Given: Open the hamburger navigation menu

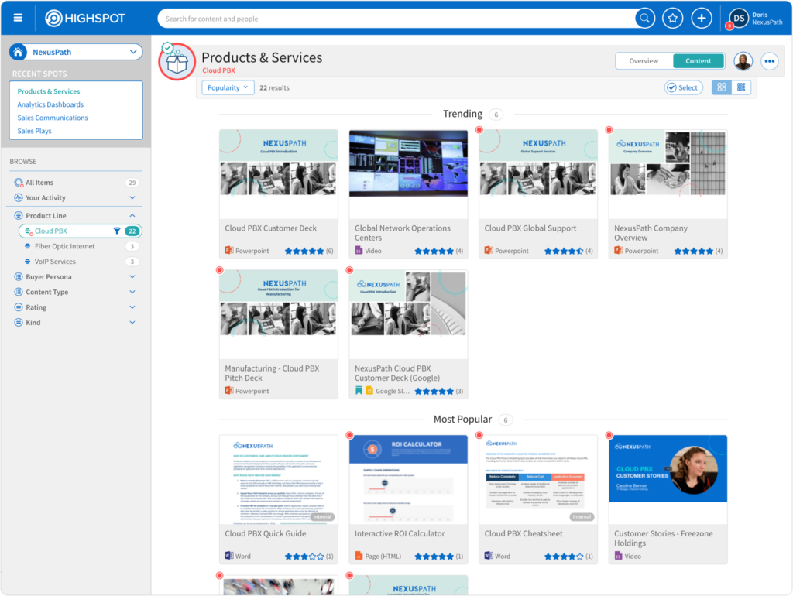Looking at the screenshot, I should [x=19, y=19].
